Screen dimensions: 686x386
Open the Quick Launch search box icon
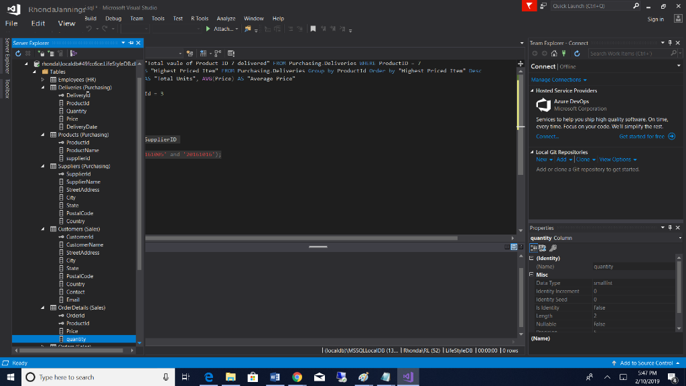[x=635, y=6]
